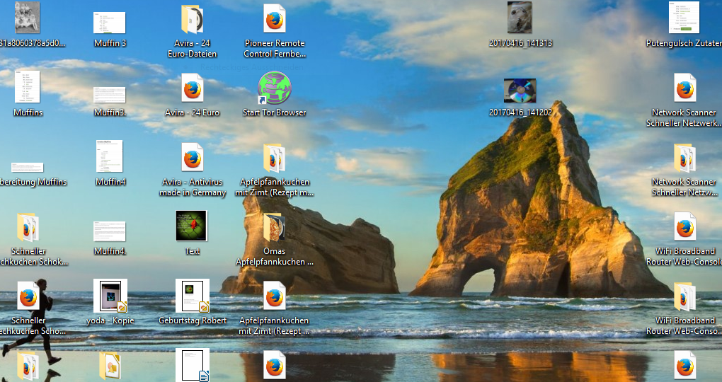The height and width of the screenshot is (382, 722).
Task: Open the Putengulsch Zutaten document
Action: click(684, 18)
